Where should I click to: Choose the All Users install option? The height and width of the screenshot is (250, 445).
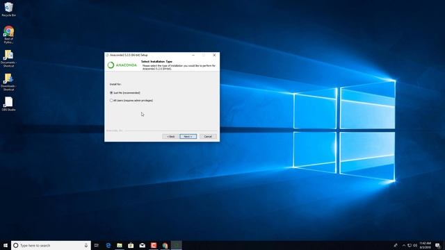pos(131,100)
